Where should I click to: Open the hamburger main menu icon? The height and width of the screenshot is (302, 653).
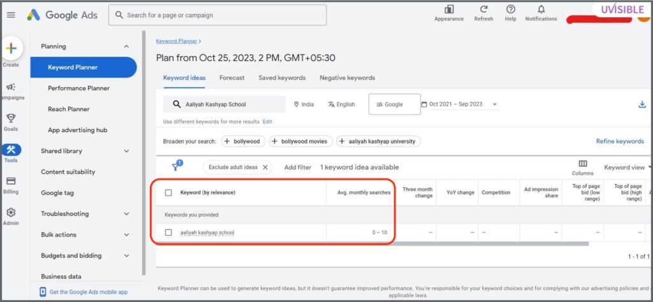pos(11,15)
